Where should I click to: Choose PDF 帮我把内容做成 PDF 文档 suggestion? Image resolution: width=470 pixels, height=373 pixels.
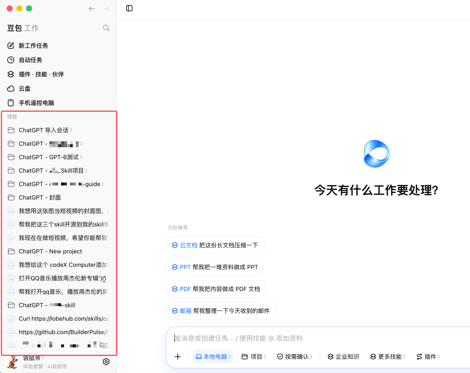(x=215, y=289)
